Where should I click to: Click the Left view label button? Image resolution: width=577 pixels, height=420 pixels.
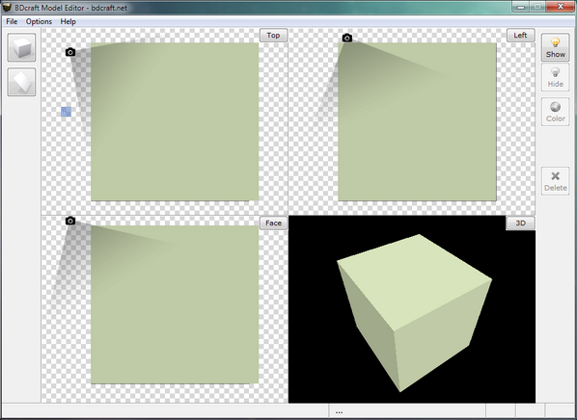520,36
